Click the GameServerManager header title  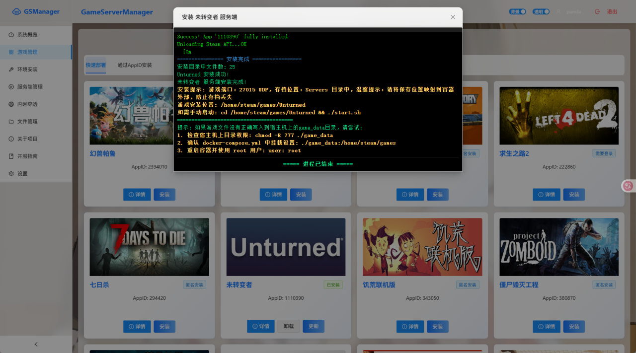(117, 12)
